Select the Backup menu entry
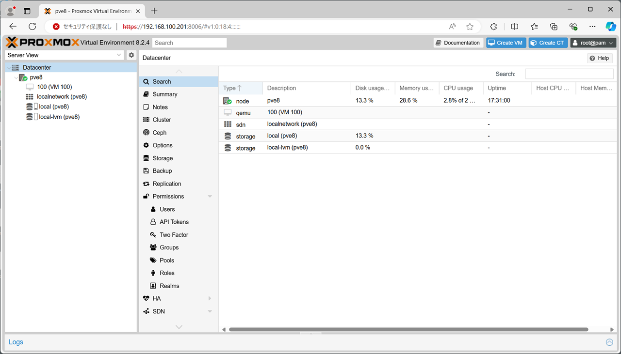The height and width of the screenshot is (354, 621). point(162,171)
